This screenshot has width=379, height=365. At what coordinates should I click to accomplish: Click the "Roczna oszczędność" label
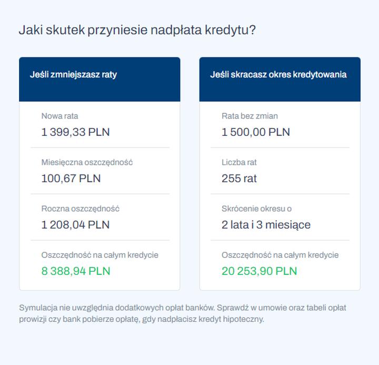[80, 209]
